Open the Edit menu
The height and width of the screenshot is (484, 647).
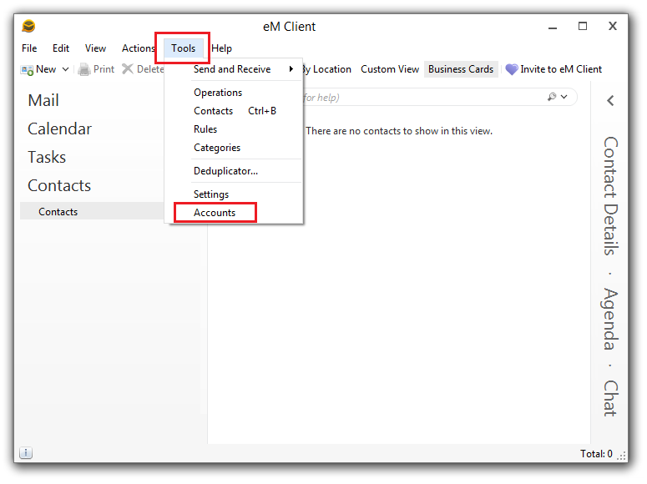click(x=61, y=48)
